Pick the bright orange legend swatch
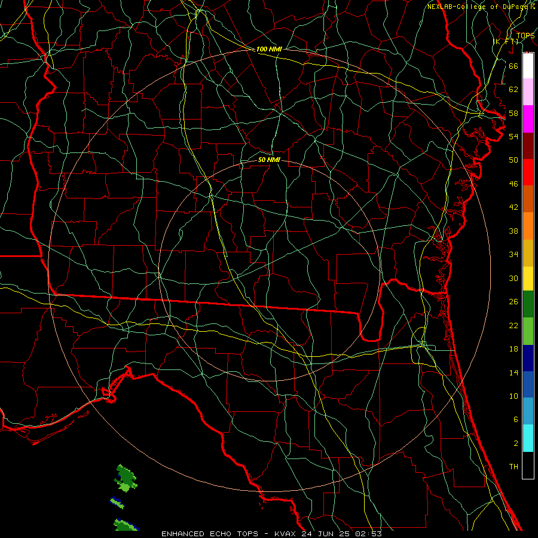Screen dimensions: 538x538 (528, 226)
